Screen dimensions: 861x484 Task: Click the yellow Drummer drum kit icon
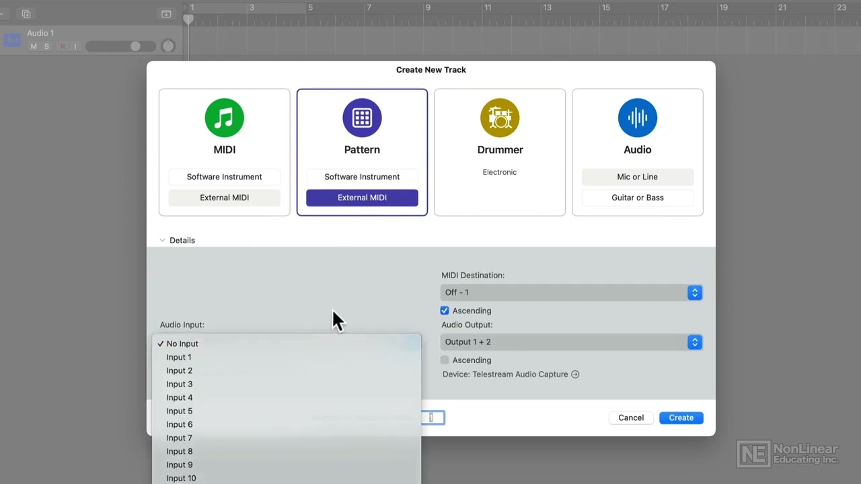(x=500, y=118)
